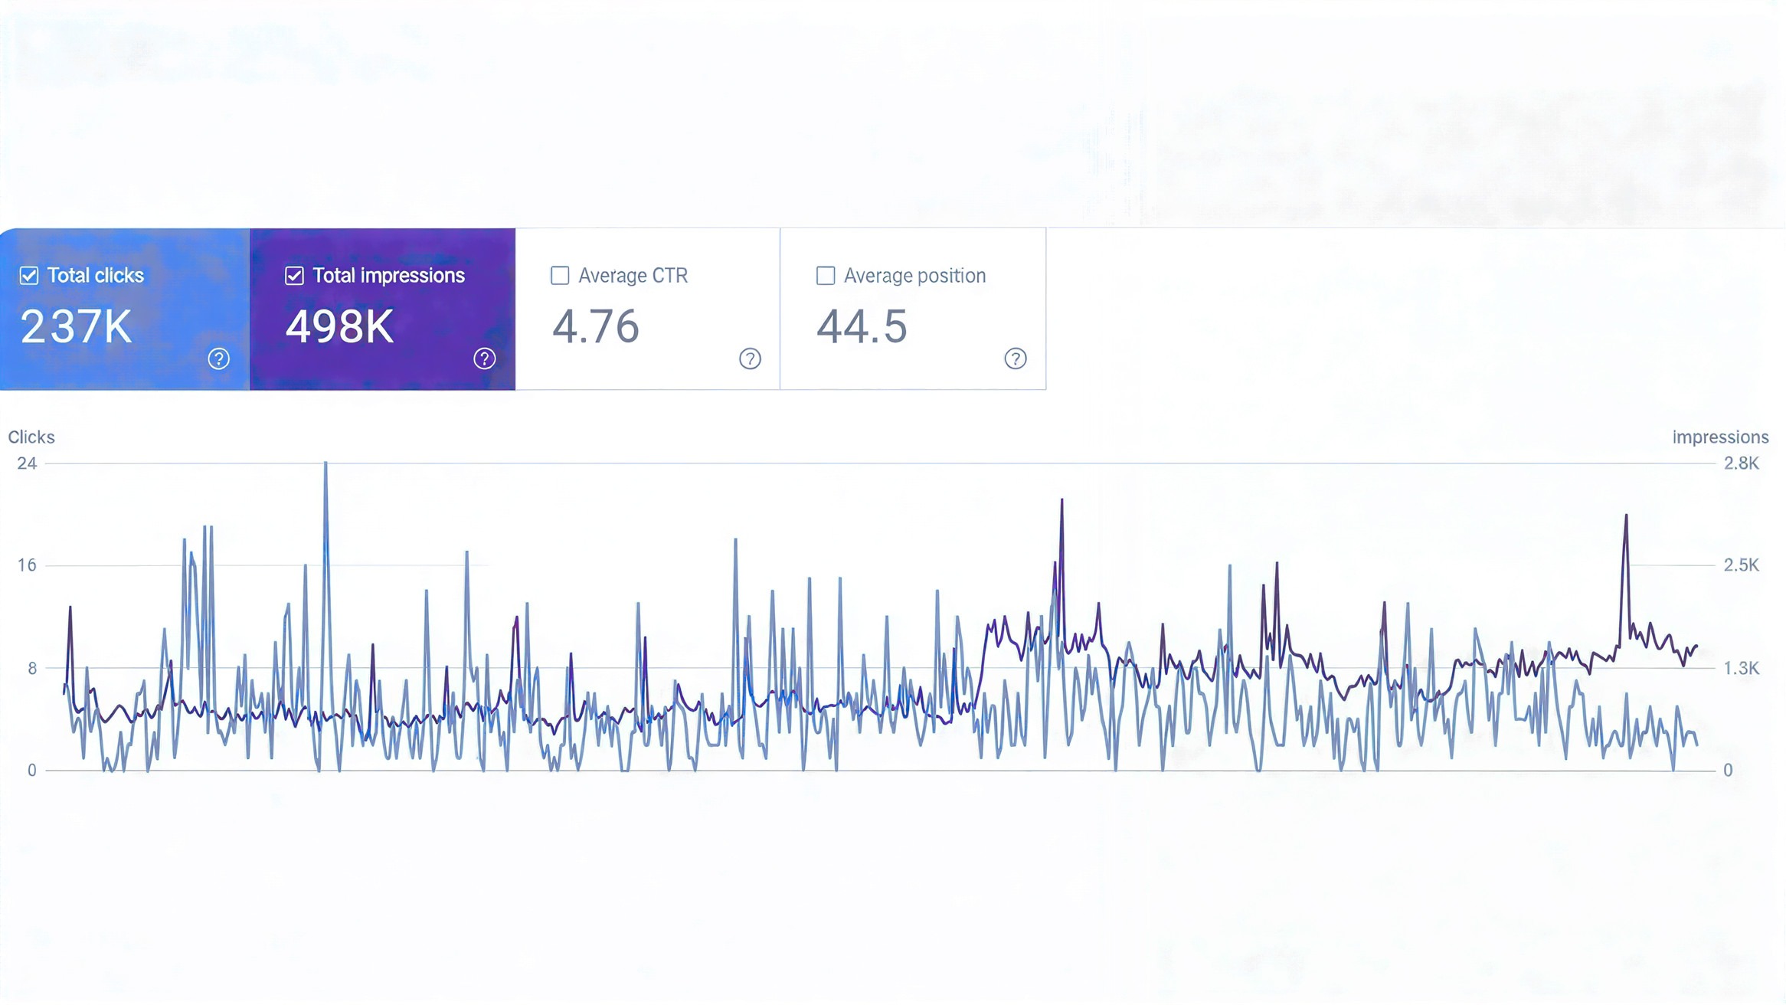
Task: Click the 2.8K label on impressions axis
Action: pos(1741,463)
